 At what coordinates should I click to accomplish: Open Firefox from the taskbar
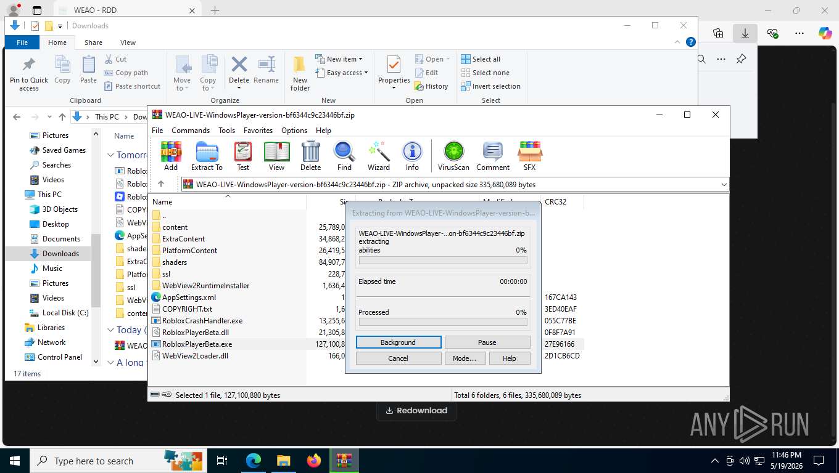[x=314, y=461]
